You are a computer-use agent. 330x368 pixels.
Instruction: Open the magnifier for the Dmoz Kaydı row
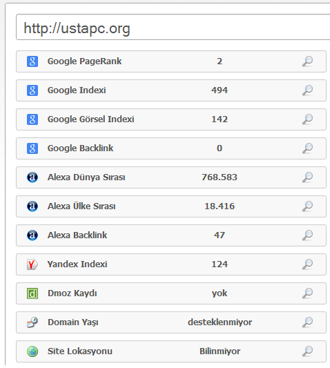coord(307,293)
